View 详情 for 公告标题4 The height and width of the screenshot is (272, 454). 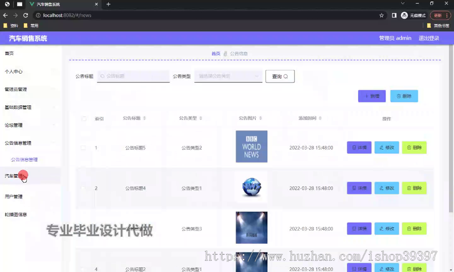pyautogui.click(x=359, y=188)
